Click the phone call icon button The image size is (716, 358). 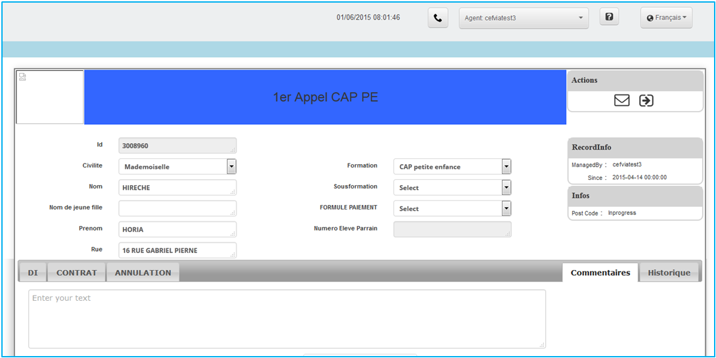click(x=437, y=18)
